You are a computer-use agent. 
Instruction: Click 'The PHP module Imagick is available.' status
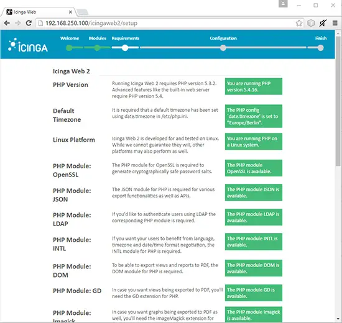click(254, 315)
